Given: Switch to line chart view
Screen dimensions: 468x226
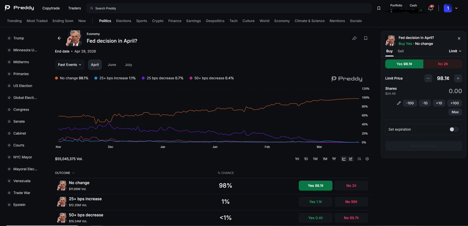Looking at the screenshot, I should (x=344, y=159).
